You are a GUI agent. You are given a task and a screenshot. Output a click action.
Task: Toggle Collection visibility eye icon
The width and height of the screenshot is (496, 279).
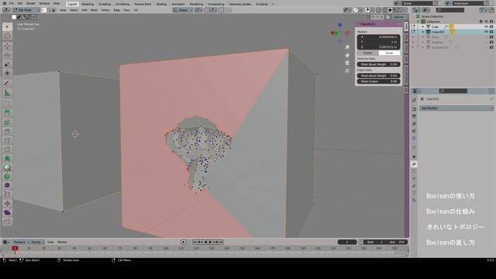486,22
